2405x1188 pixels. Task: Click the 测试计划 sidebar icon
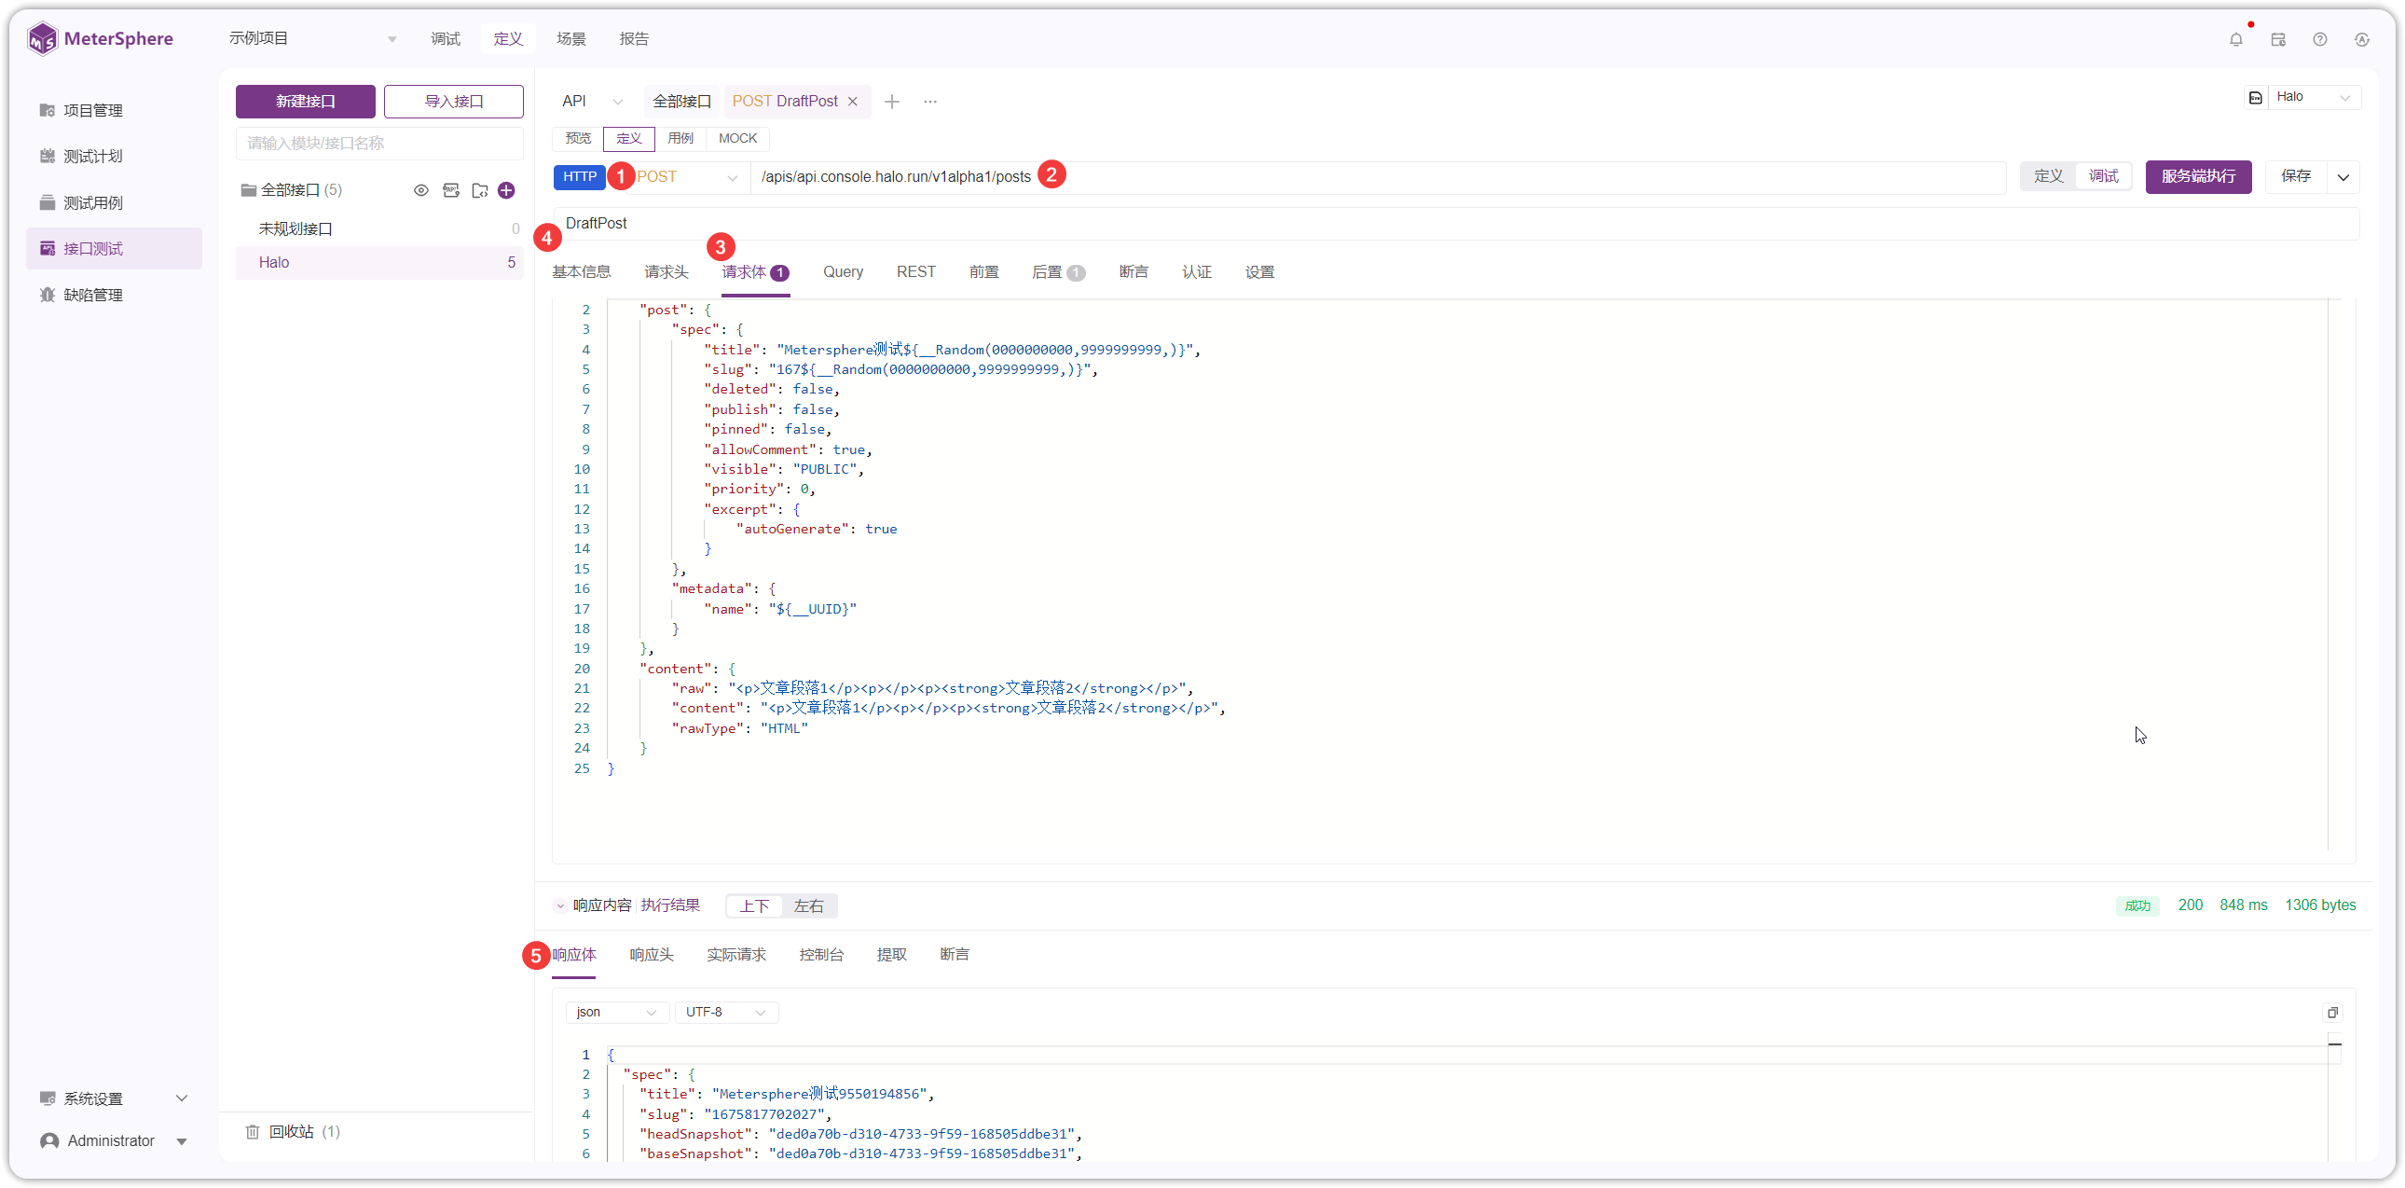coord(48,156)
